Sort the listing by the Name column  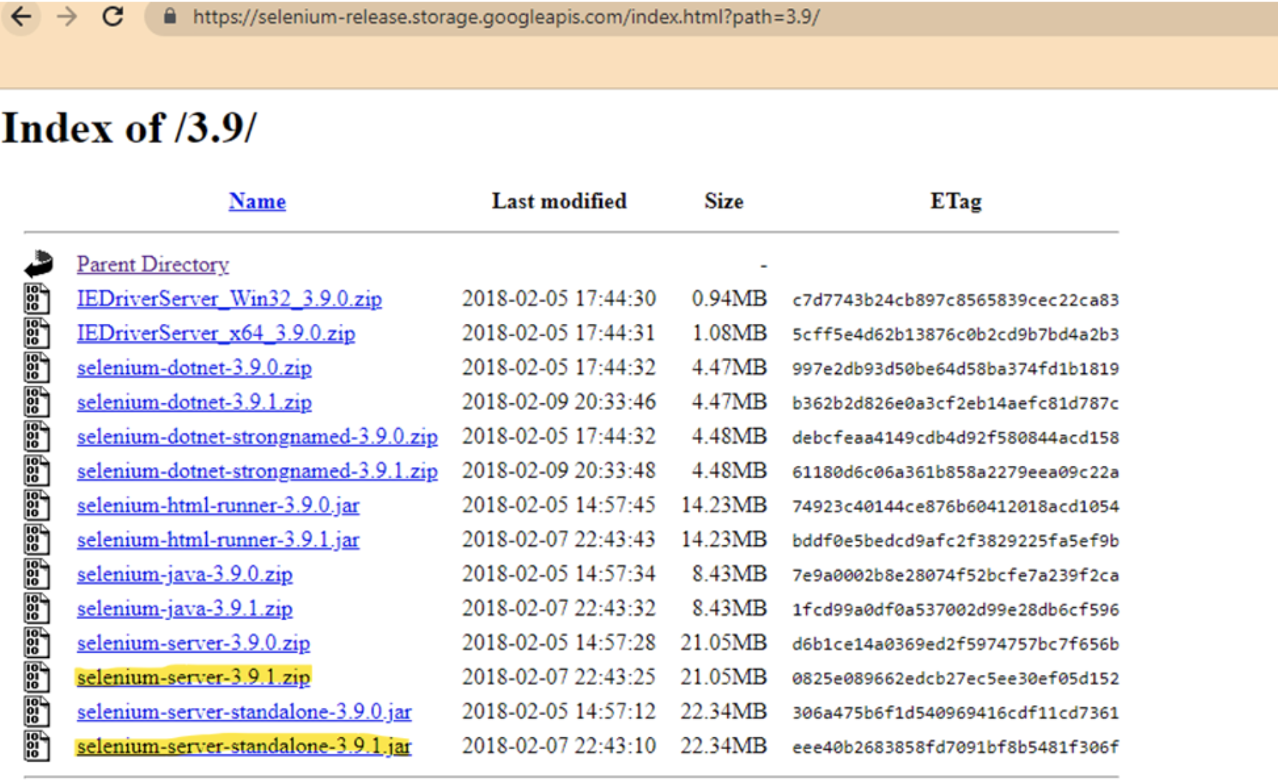[256, 201]
